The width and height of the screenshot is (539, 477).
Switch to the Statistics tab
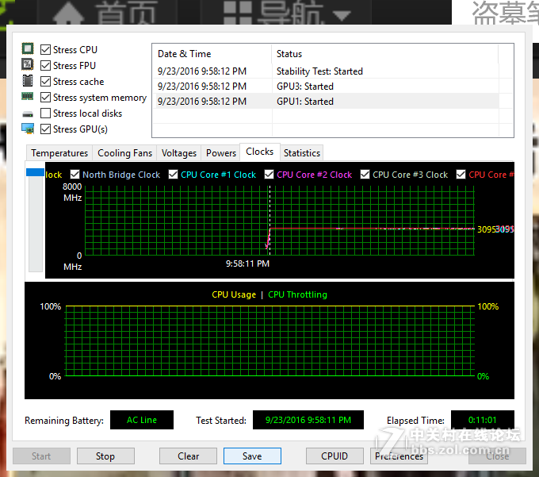302,153
